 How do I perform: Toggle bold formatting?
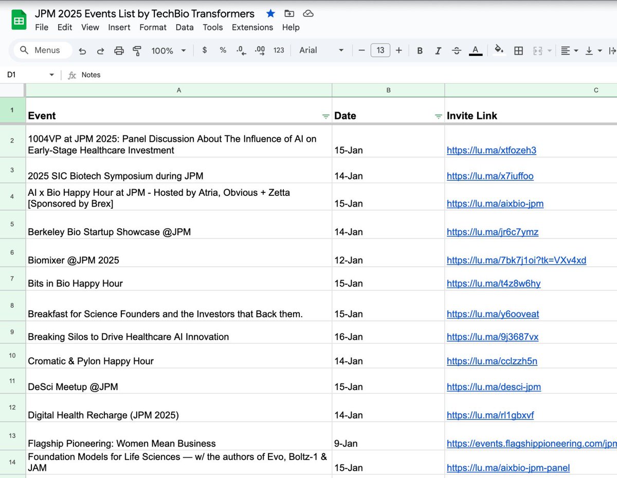coord(420,50)
